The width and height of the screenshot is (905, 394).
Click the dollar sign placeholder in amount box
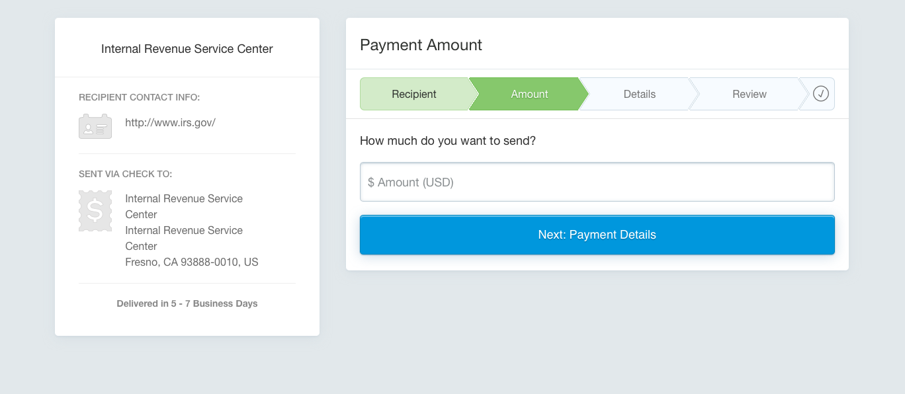(x=371, y=182)
